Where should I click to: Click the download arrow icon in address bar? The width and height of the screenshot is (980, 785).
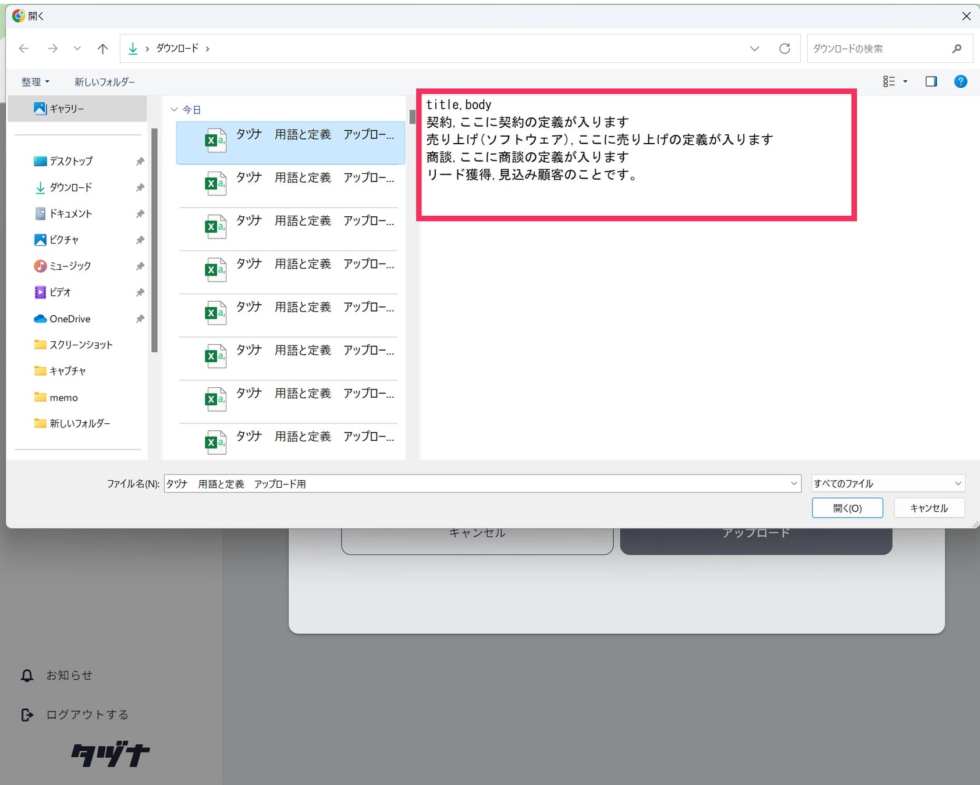133,48
